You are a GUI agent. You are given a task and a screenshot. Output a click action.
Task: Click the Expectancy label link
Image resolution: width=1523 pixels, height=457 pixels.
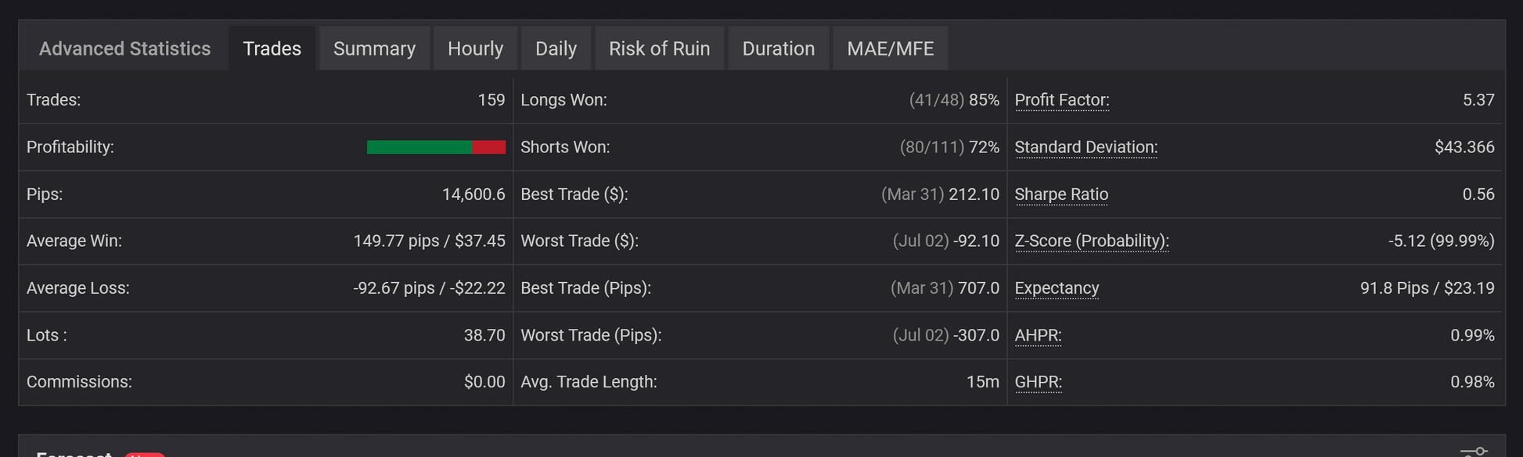pos(1057,287)
